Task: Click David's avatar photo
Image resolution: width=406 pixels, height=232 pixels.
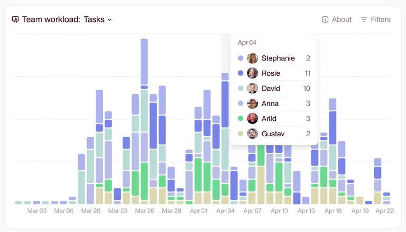Action: click(x=252, y=88)
